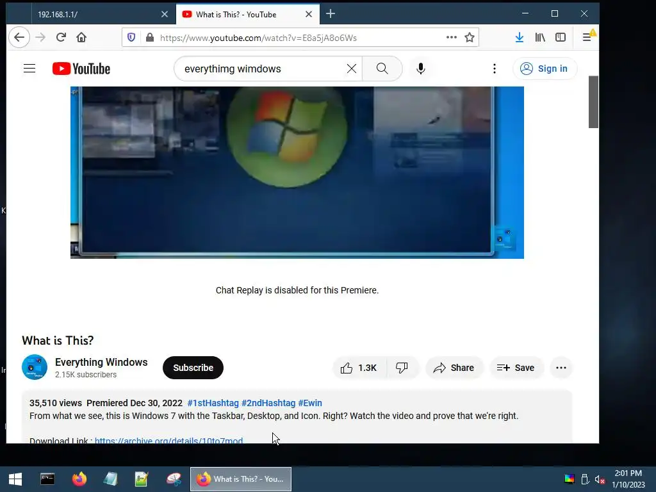Click the USB safely remove tray icon
The image size is (656, 492).
586,479
